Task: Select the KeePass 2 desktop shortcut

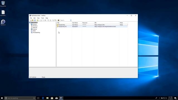Action: [x=3, y=22]
